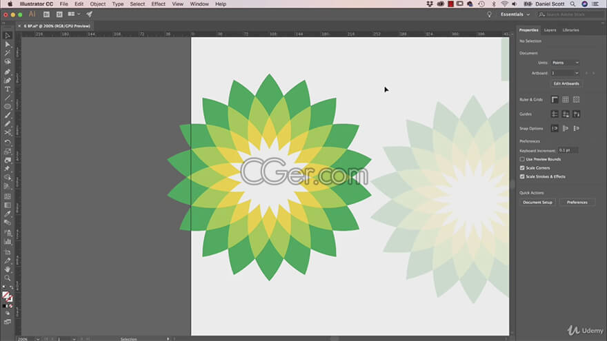This screenshot has height=341, width=607.
Task: Click the Smart Guides icon
Action: click(576, 114)
